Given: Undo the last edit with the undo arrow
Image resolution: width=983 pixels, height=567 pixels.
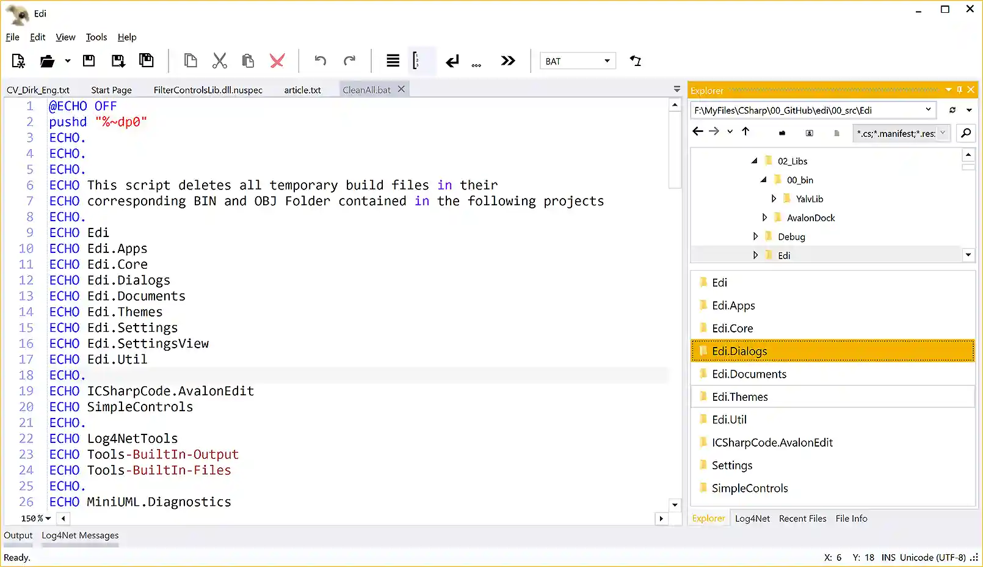Looking at the screenshot, I should [x=320, y=60].
